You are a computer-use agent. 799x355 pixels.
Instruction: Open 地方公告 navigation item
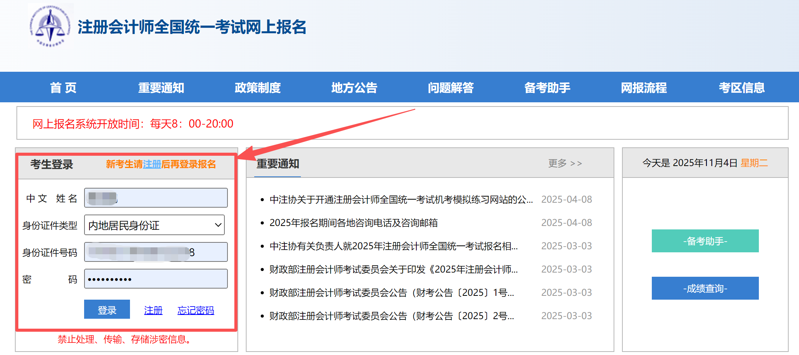[x=354, y=88]
